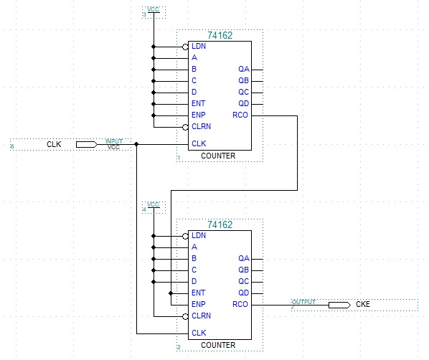This screenshot has width=429, height=360.
Task: Click the CKE output pin symbol
Action: (x=339, y=305)
